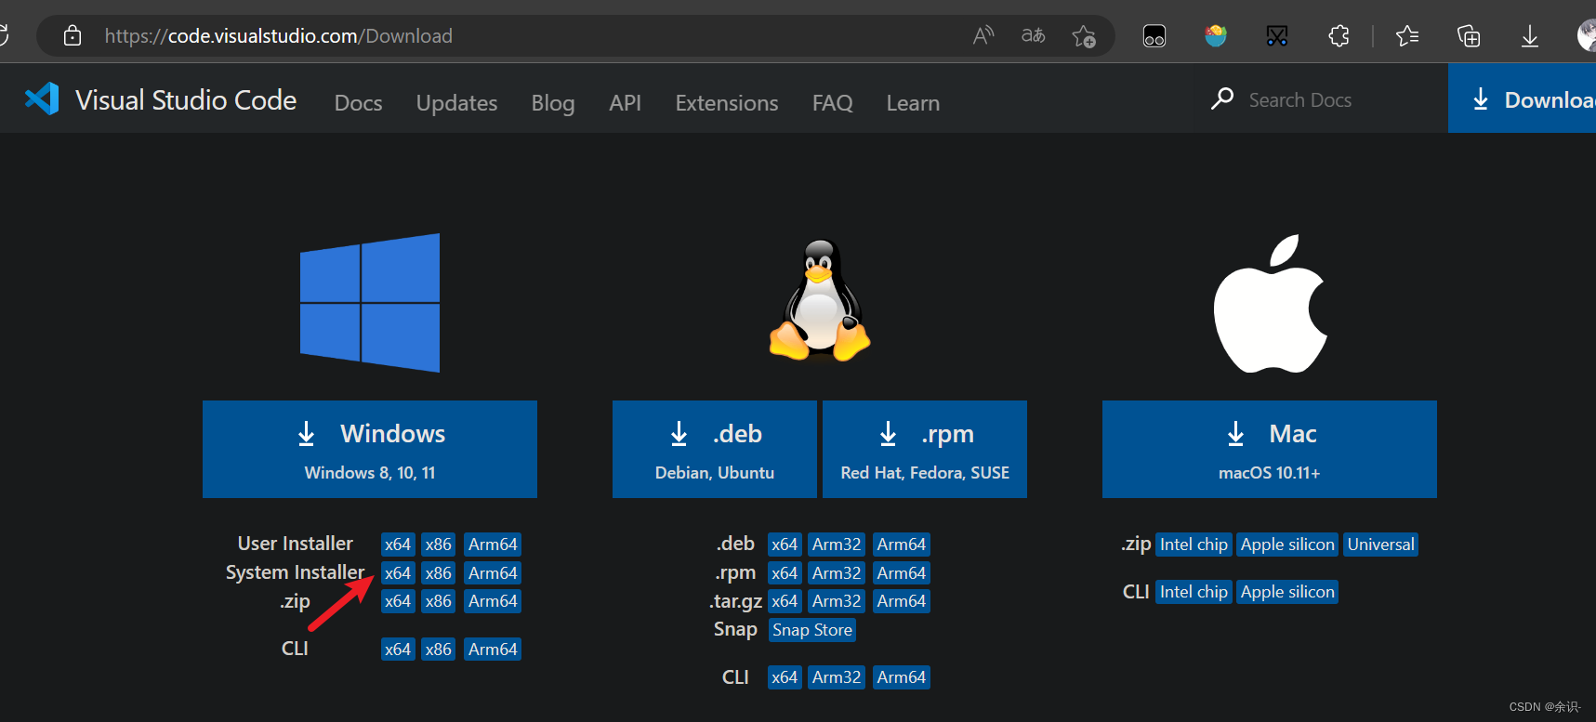The width and height of the screenshot is (1596, 722).
Task: Open the Snap Store link
Action: [812, 630]
